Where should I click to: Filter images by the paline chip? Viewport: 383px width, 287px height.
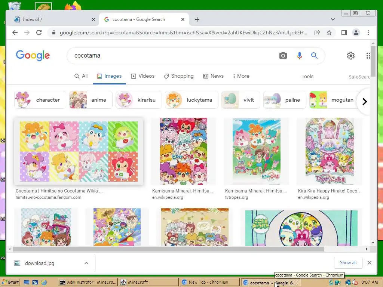coord(285,100)
